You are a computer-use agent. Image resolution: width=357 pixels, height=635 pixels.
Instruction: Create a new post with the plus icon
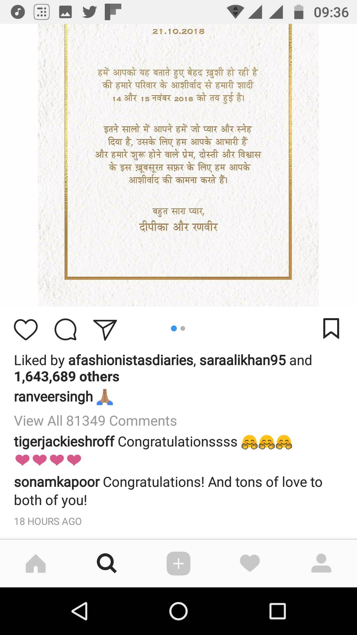[x=178, y=563]
